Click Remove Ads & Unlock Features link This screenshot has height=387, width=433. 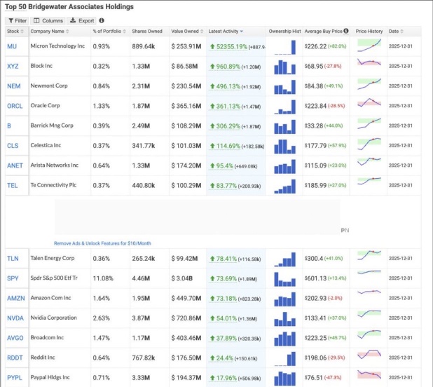click(102, 243)
